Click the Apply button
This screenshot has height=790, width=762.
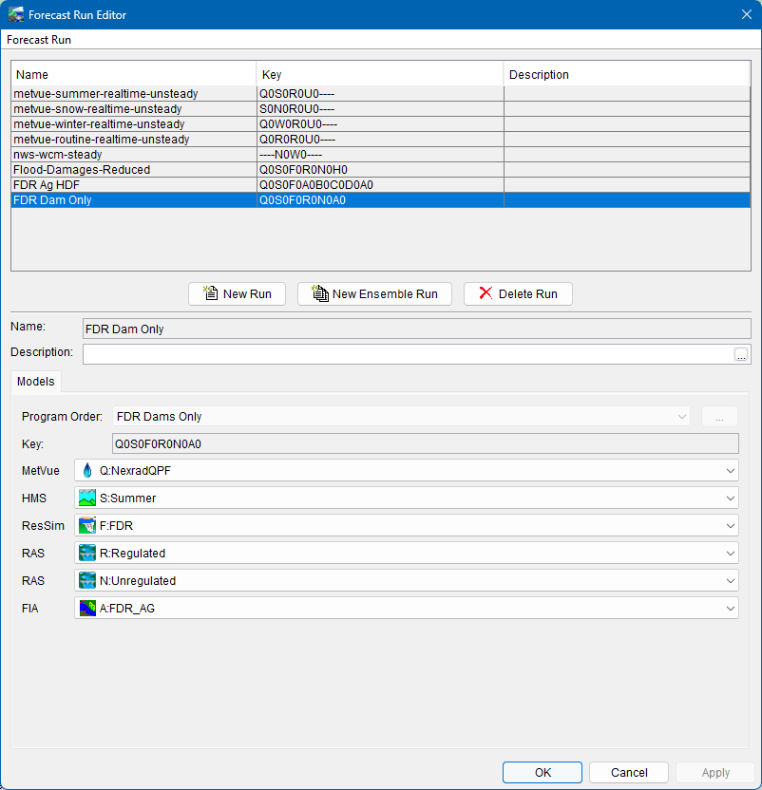(714, 772)
